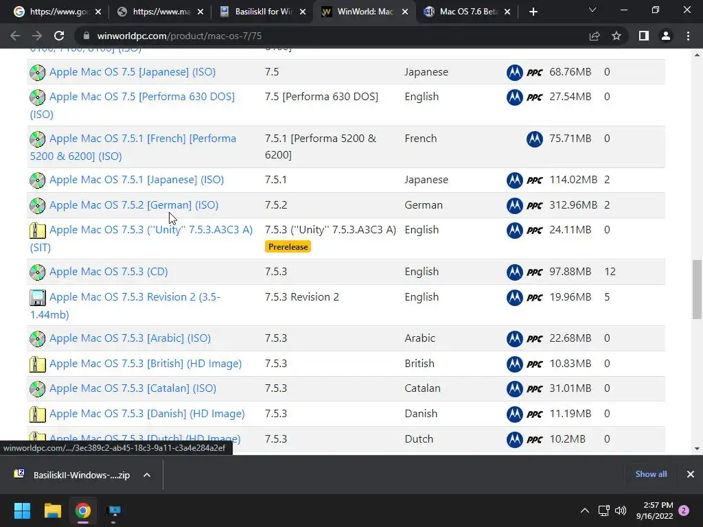This screenshot has height=527, width=703.
Task: Expand options for BasiliskII zip download
Action: point(147,475)
